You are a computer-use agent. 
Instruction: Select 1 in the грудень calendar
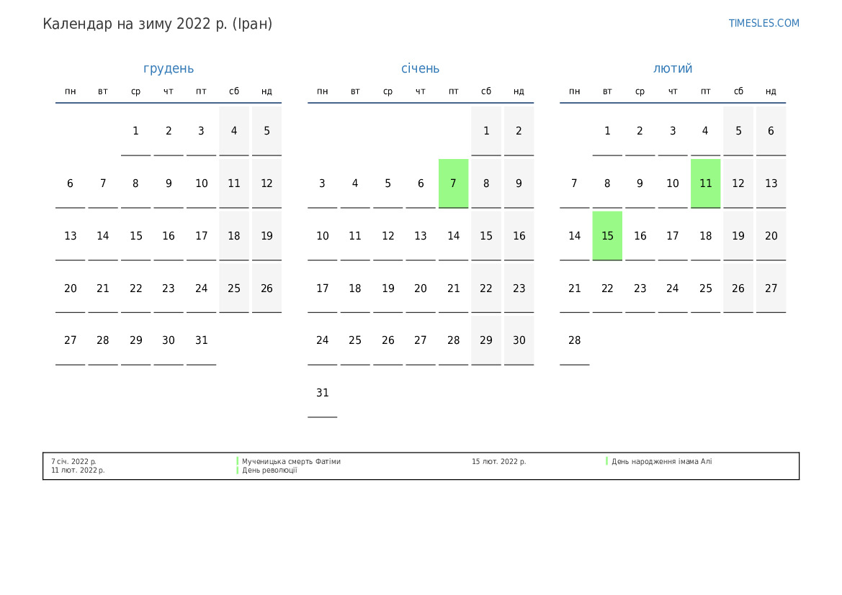[x=135, y=131]
